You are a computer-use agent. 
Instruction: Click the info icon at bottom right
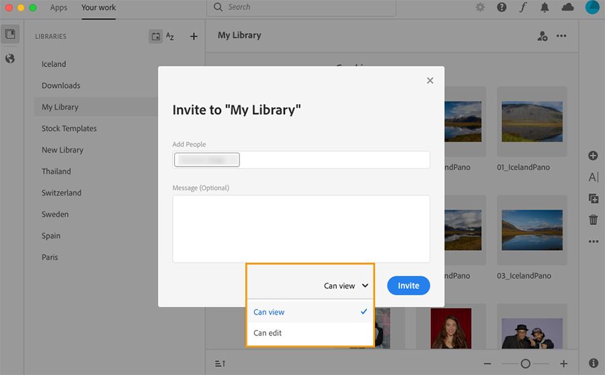(x=594, y=363)
